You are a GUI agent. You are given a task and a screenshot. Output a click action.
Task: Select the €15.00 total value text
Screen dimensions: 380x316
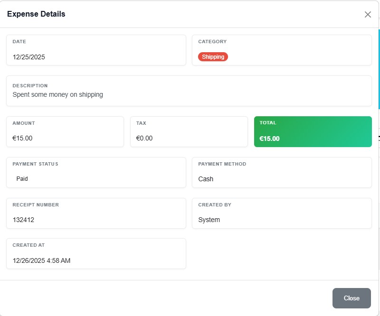(x=269, y=139)
